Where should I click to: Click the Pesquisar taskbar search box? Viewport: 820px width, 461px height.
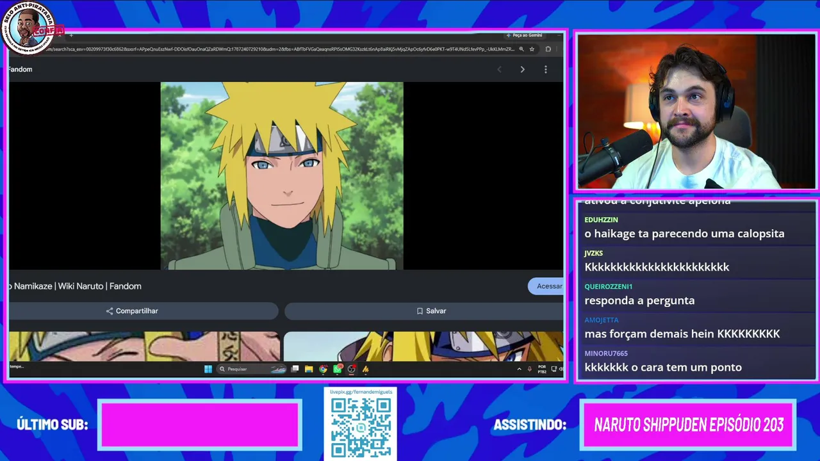(x=252, y=369)
